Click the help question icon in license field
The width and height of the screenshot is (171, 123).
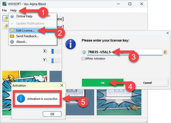point(84,52)
